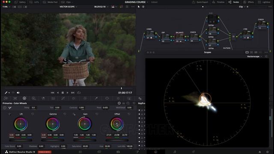The height and width of the screenshot is (154, 274).
Task: Toggle viewer full-screen expand icon
Action: 127,7
